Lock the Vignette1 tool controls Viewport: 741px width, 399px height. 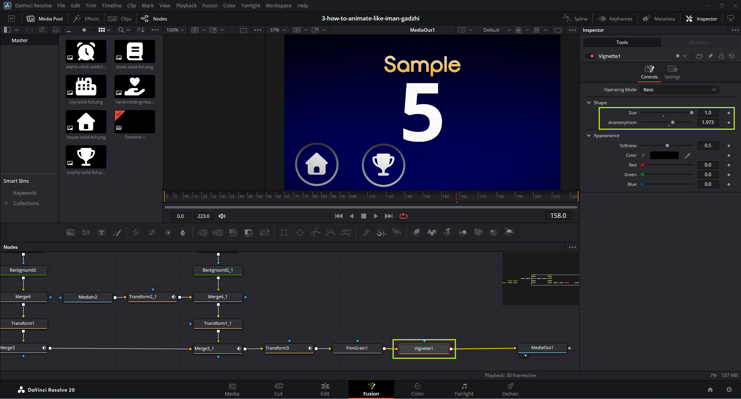(x=721, y=56)
